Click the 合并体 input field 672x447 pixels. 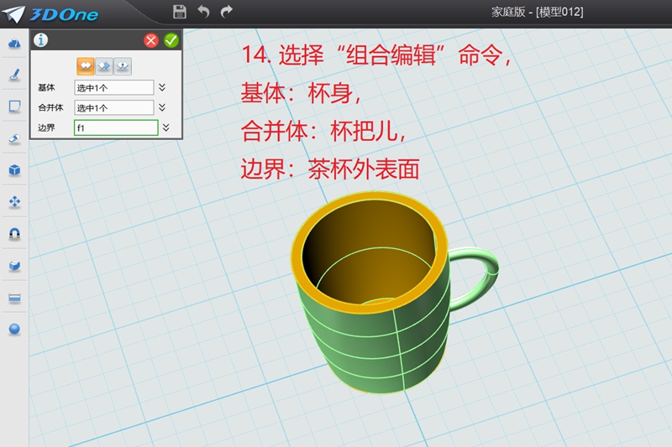114,108
